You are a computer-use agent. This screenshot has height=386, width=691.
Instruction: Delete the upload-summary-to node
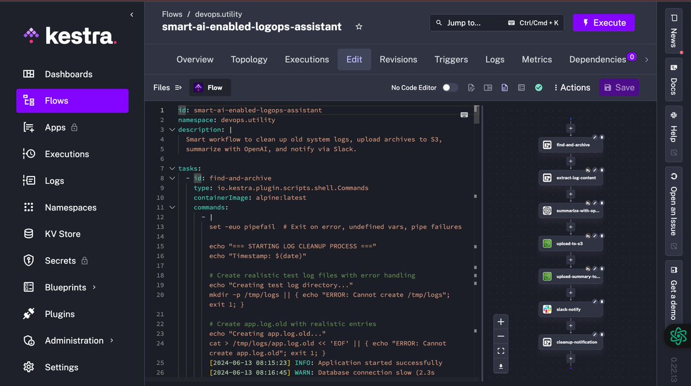pos(602,269)
